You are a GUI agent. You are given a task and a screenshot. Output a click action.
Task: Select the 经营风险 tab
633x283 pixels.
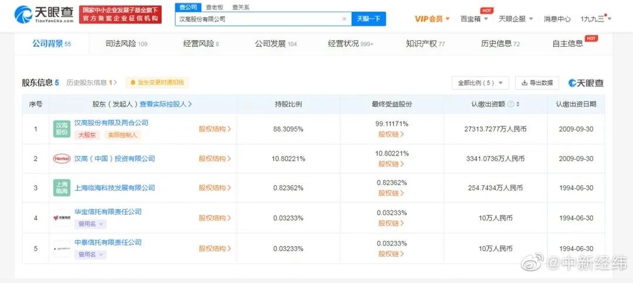click(x=200, y=44)
